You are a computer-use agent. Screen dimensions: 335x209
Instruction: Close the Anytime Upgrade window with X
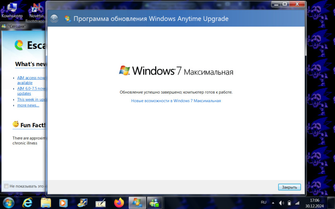tap(297, 4)
